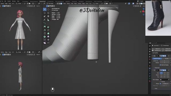The width and height of the screenshot is (171, 96).
Task: Activate the Scale tool
Action: click(45, 16)
